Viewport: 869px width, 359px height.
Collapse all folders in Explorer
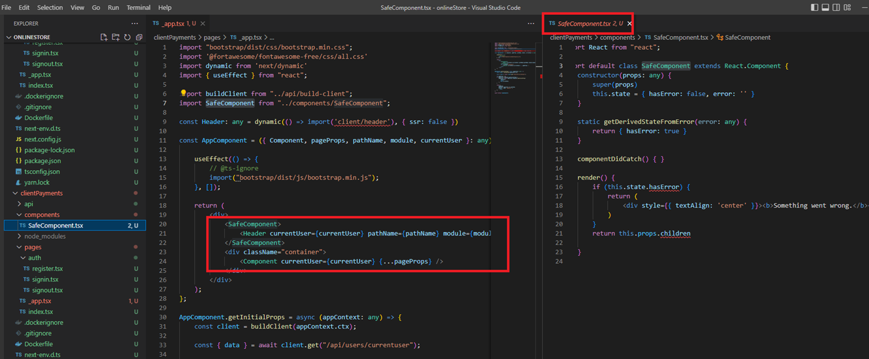click(138, 37)
